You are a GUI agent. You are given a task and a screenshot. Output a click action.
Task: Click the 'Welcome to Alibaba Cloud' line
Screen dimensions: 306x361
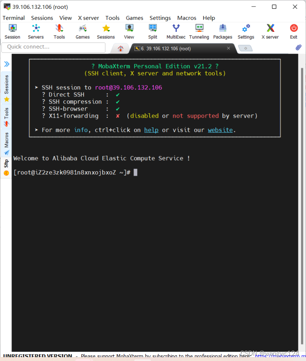(101, 158)
